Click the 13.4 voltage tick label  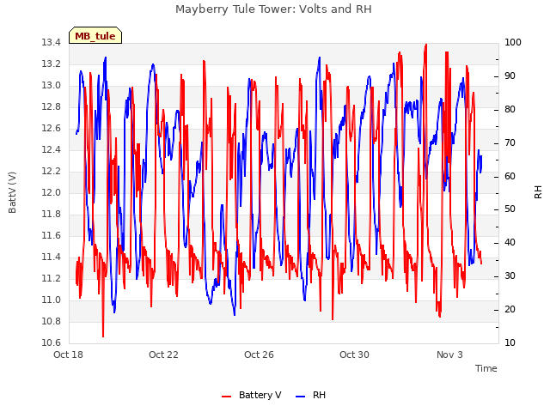[x=52, y=43]
